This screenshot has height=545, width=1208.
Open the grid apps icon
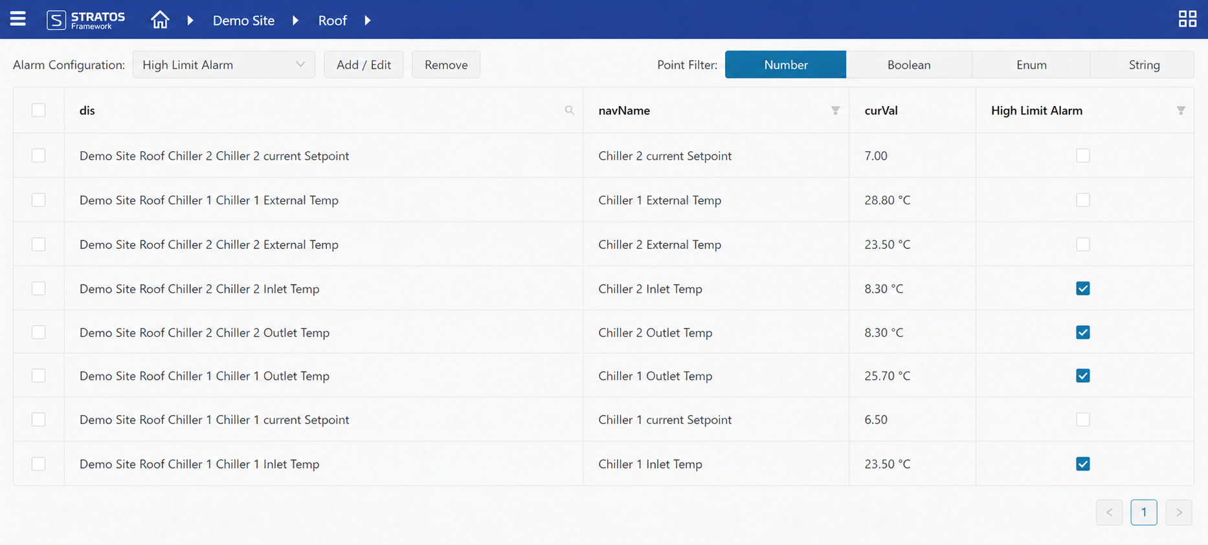coord(1187,19)
